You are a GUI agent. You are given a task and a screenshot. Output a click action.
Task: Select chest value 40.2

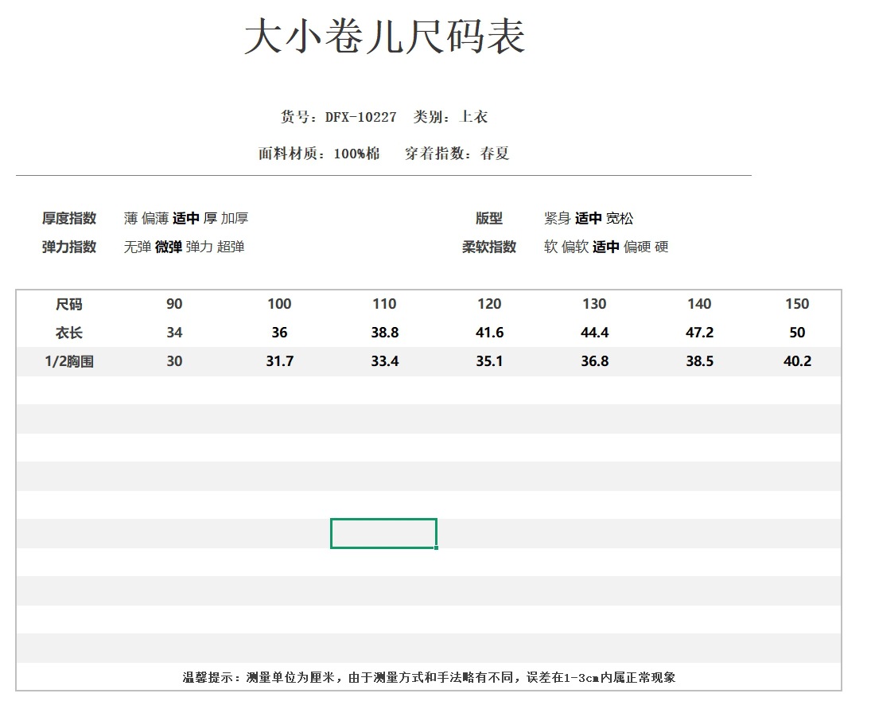coord(797,362)
